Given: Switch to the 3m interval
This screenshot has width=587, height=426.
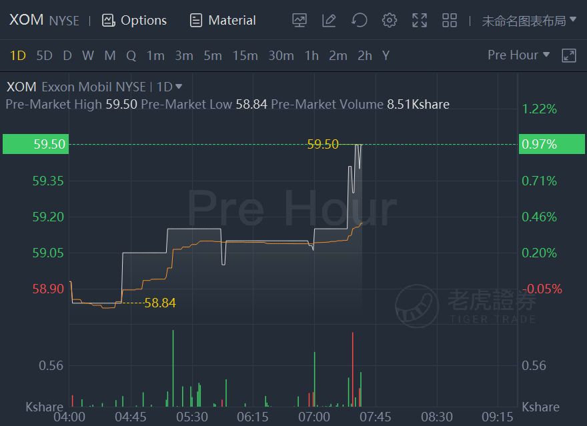Looking at the screenshot, I should click(184, 56).
